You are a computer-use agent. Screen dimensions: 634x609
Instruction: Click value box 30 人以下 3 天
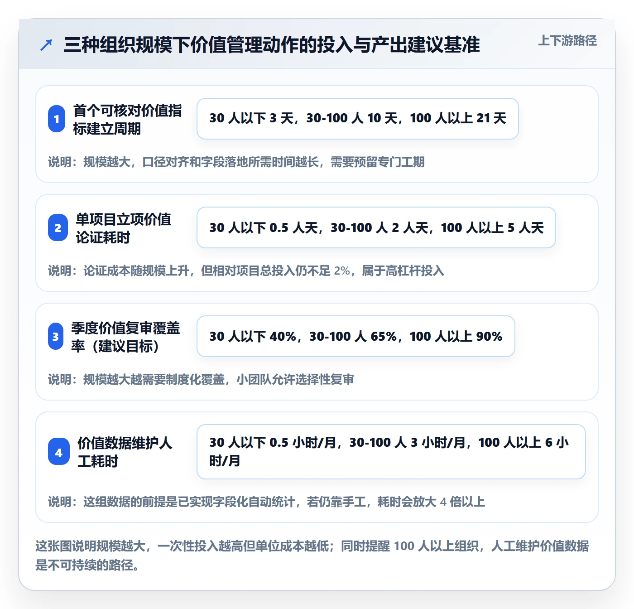(x=358, y=119)
